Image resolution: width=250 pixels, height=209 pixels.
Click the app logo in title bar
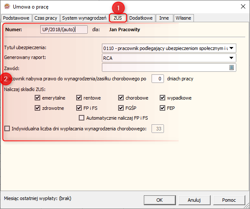[x=7, y=7]
